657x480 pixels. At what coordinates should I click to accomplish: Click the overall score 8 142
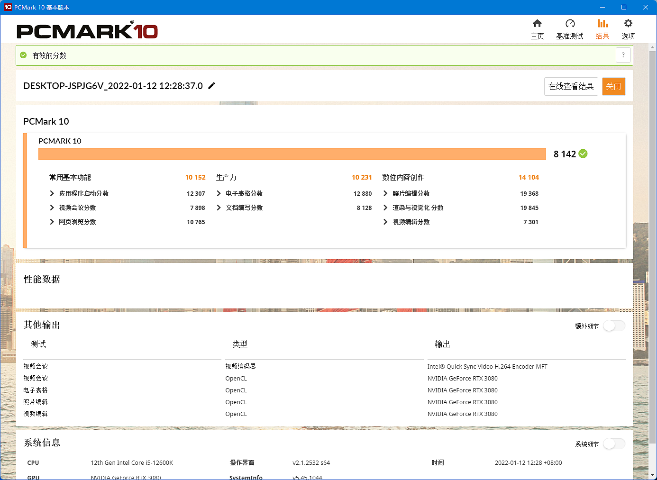565,154
